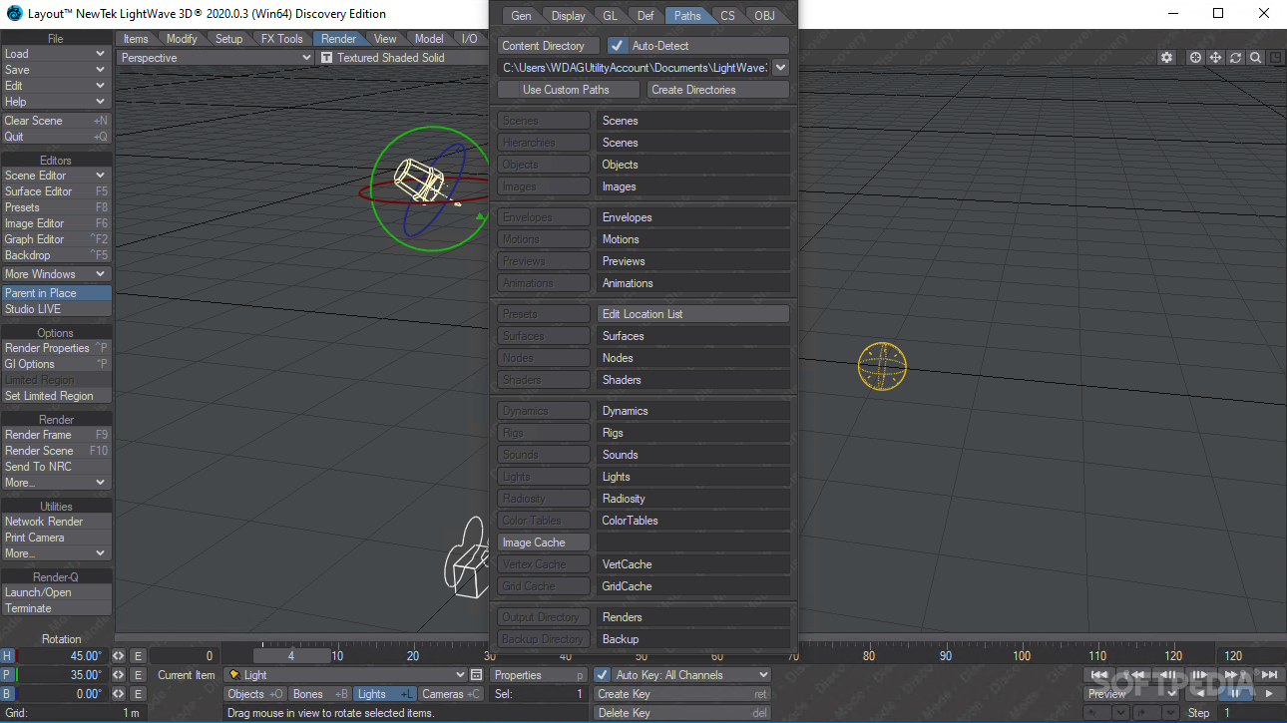Click Create Directories button
The width and height of the screenshot is (1287, 723).
pos(717,90)
